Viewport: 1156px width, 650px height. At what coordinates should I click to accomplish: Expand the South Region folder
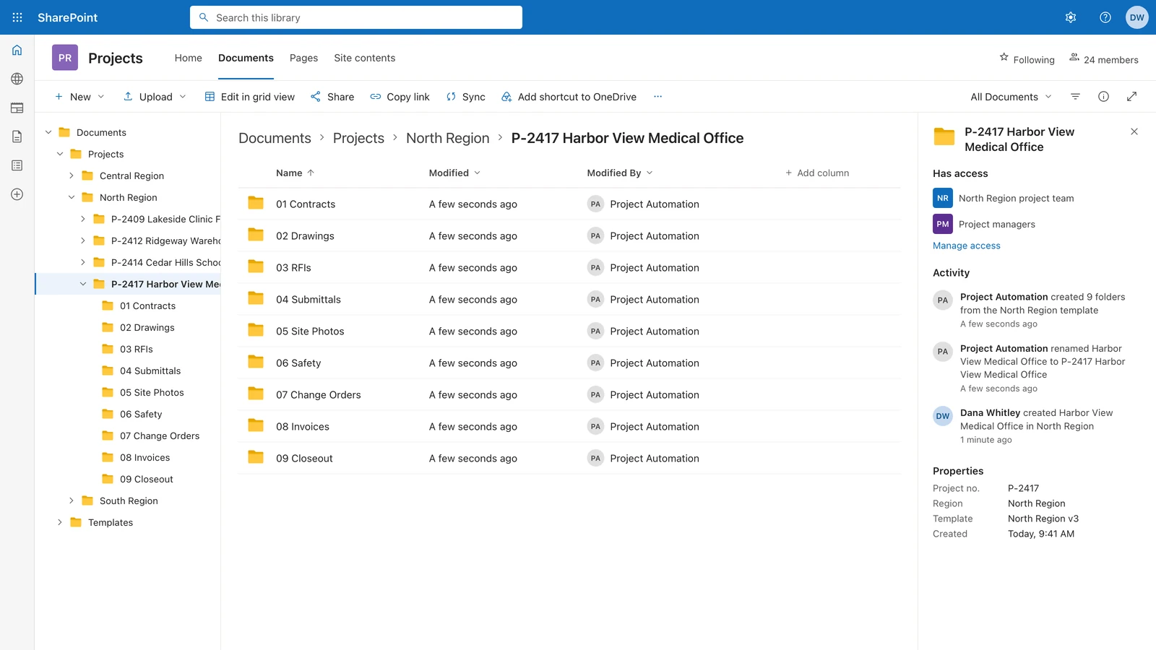[x=72, y=500]
